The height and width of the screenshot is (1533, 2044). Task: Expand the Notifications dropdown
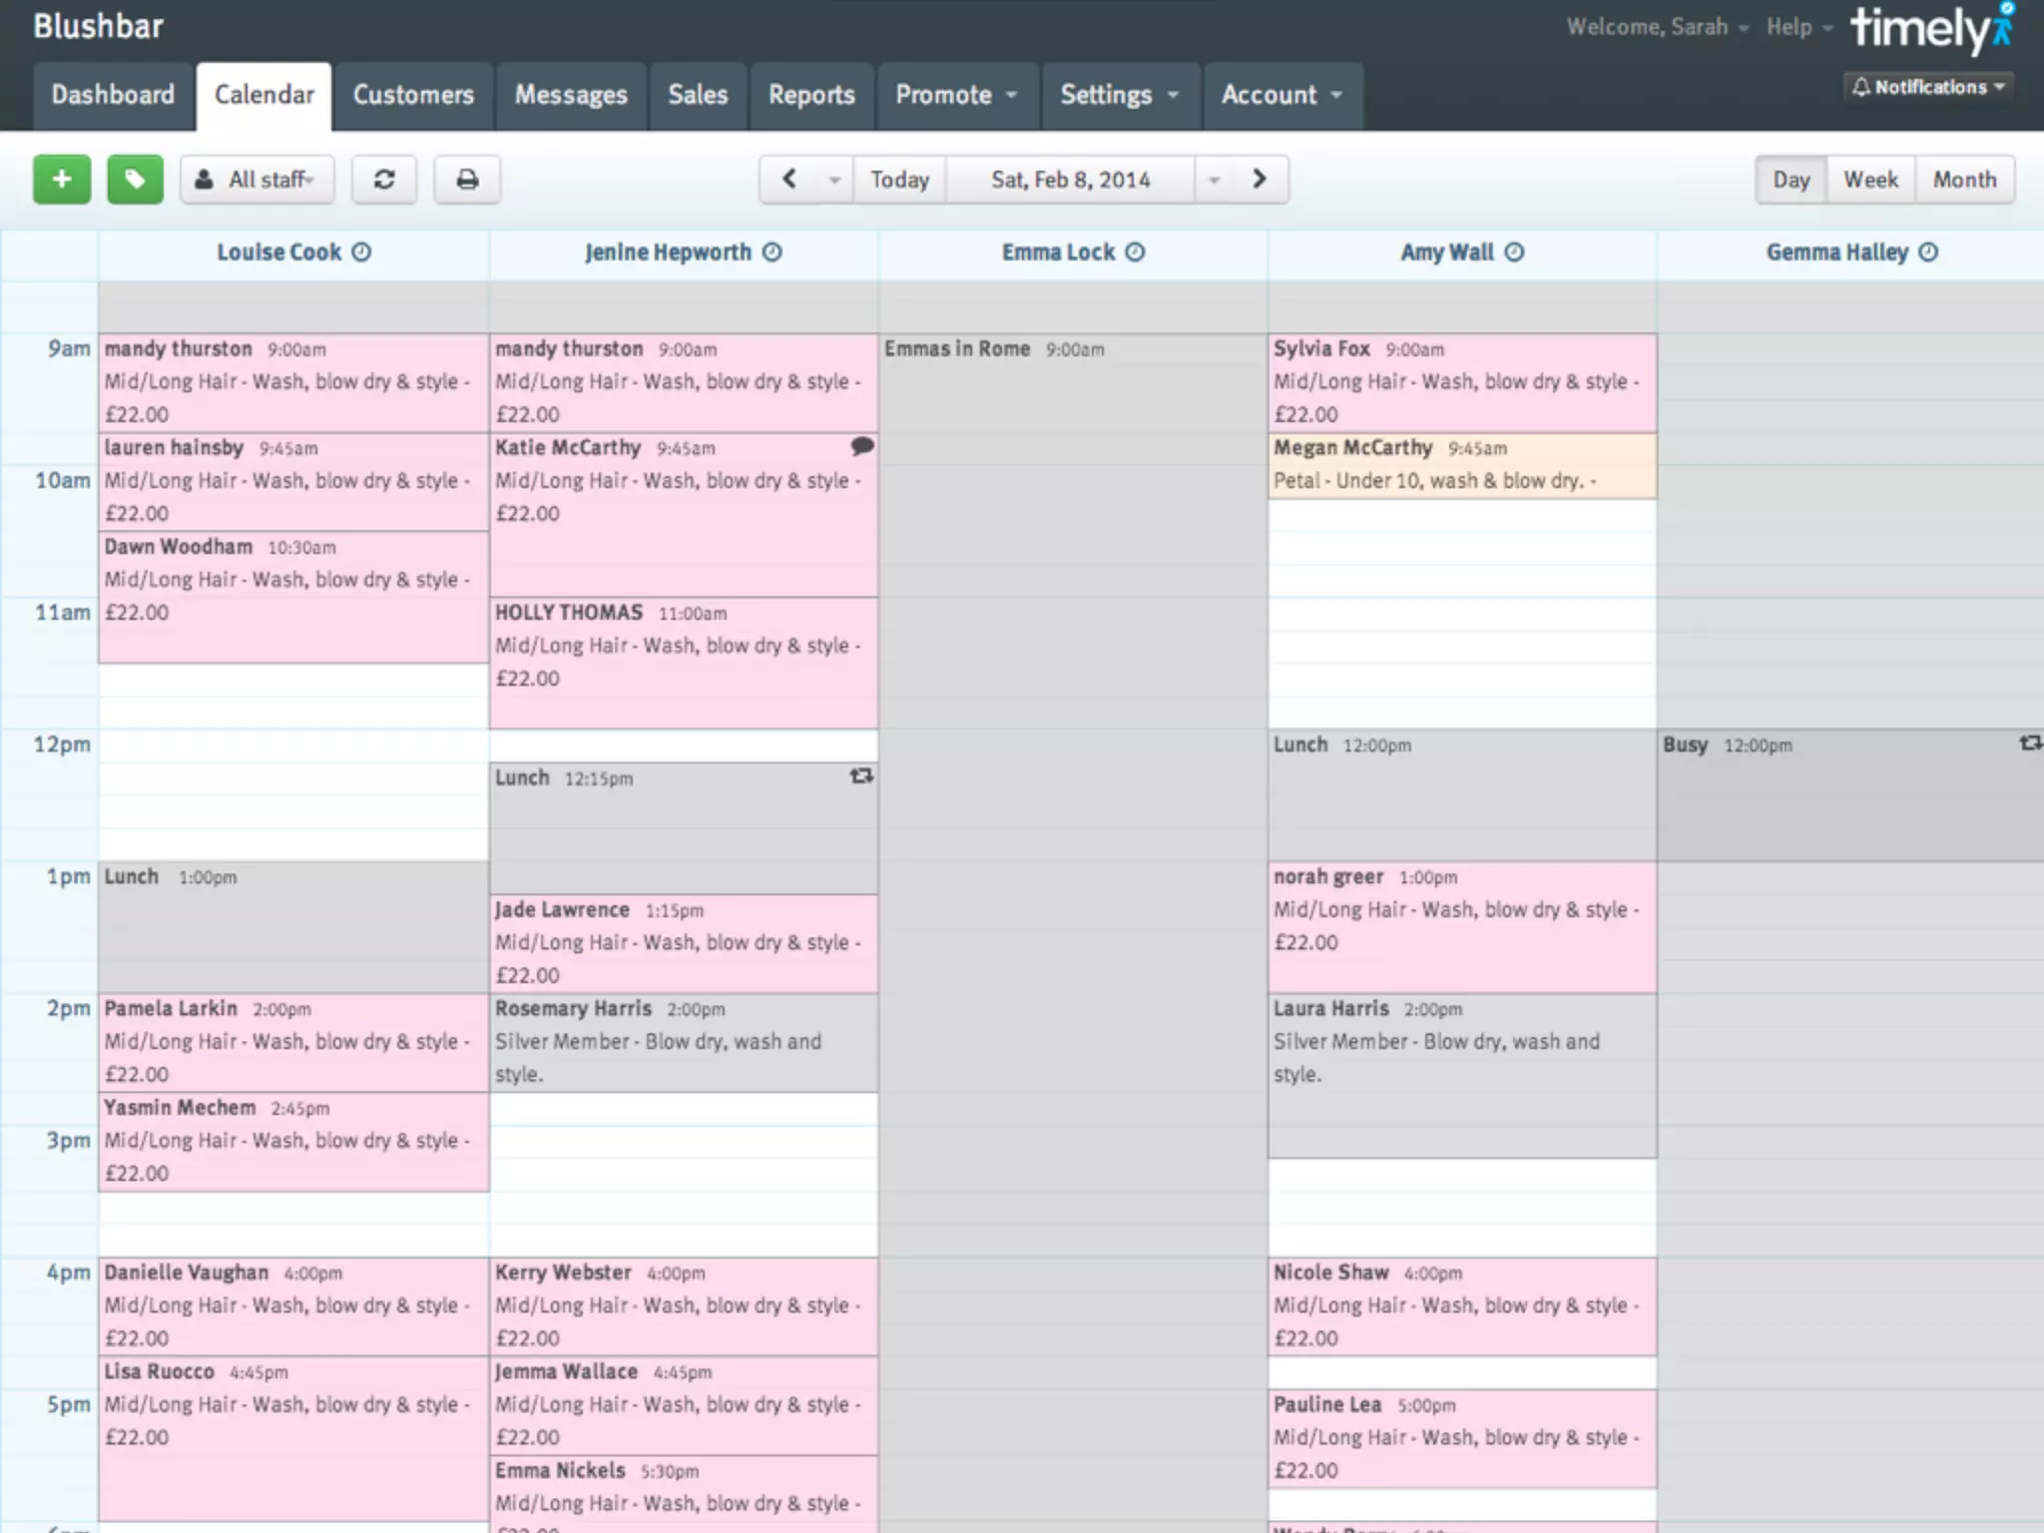pyautogui.click(x=1928, y=87)
